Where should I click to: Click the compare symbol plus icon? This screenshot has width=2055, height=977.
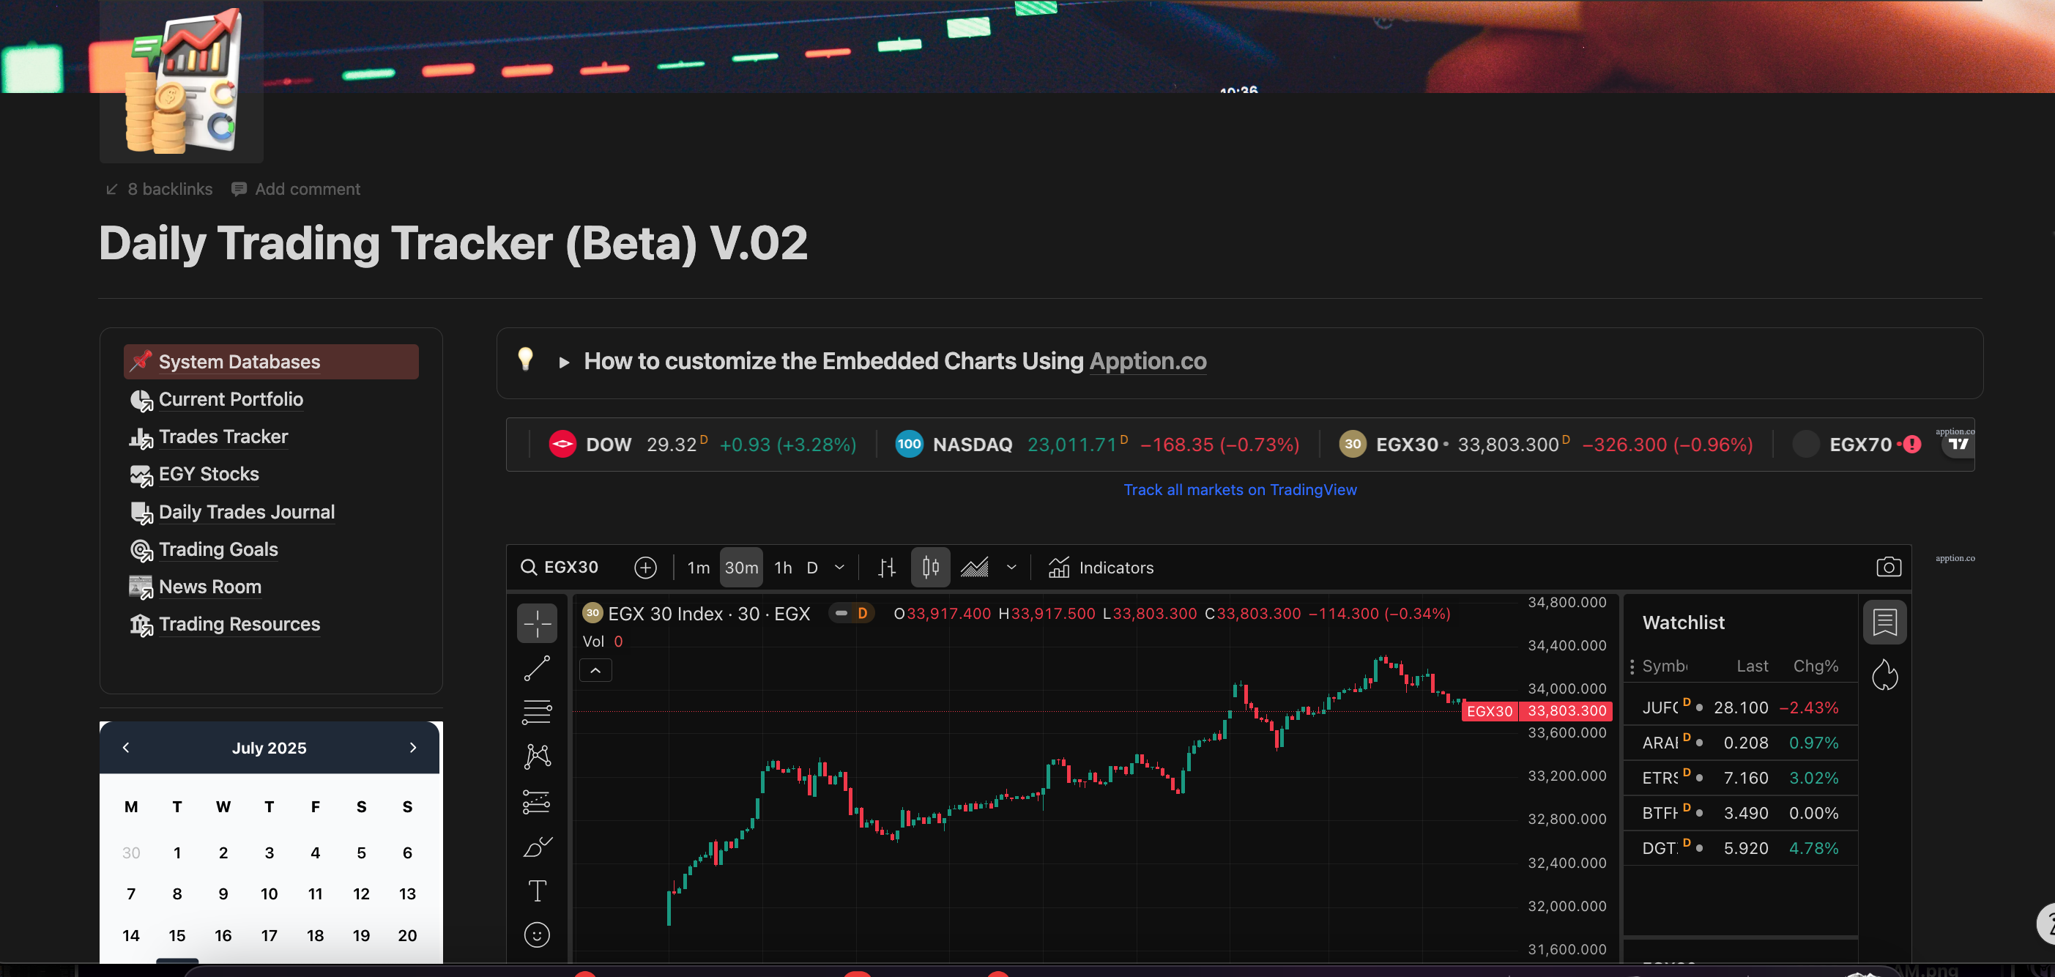pos(644,568)
